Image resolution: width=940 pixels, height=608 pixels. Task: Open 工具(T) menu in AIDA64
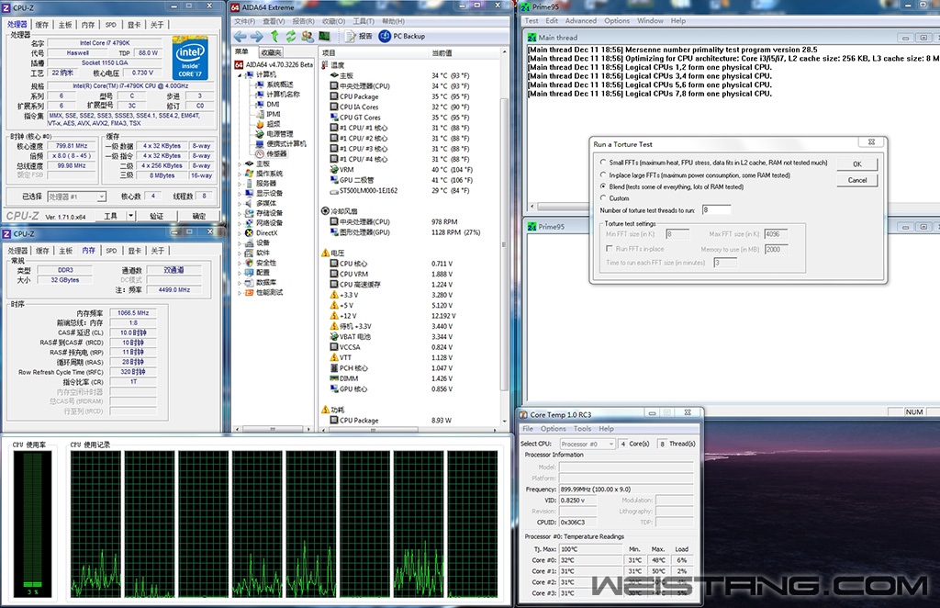pyautogui.click(x=364, y=21)
